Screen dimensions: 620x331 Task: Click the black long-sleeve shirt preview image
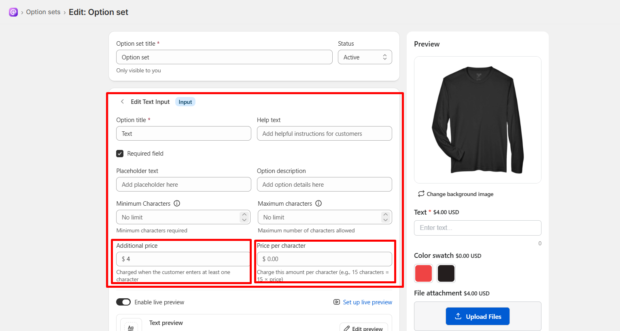point(478,120)
